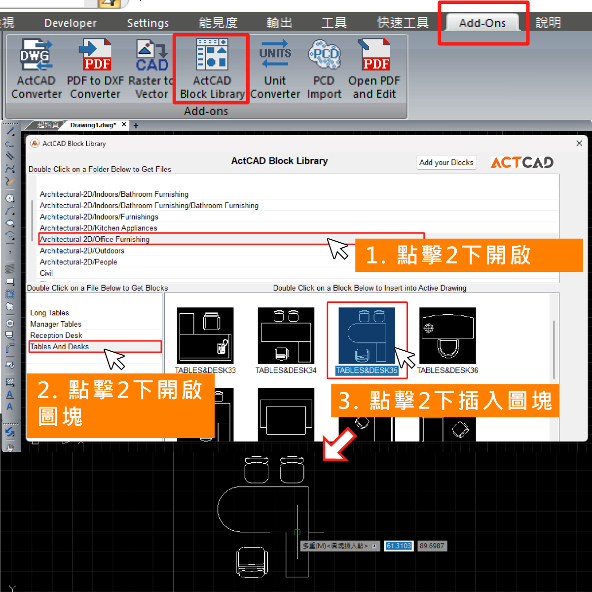Open the PDF and Edit tool
Image resolution: width=592 pixels, height=592 pixels.
[374, 69]
